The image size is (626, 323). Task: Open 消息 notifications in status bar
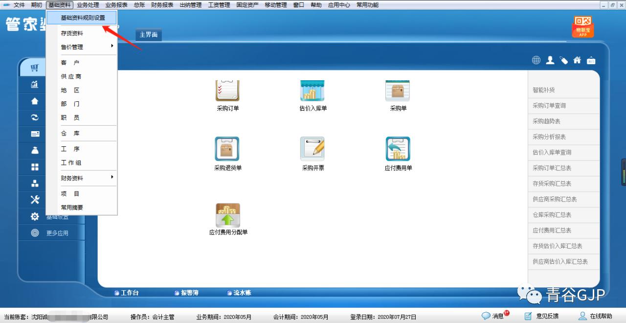[495, 316]
